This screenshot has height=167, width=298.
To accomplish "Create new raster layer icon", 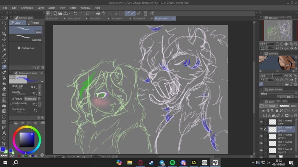I will tap(265, 115).
